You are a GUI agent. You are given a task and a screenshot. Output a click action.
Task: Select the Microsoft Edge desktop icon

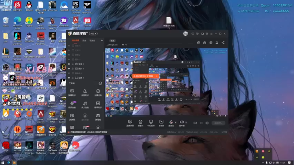(x=17, y=23)
